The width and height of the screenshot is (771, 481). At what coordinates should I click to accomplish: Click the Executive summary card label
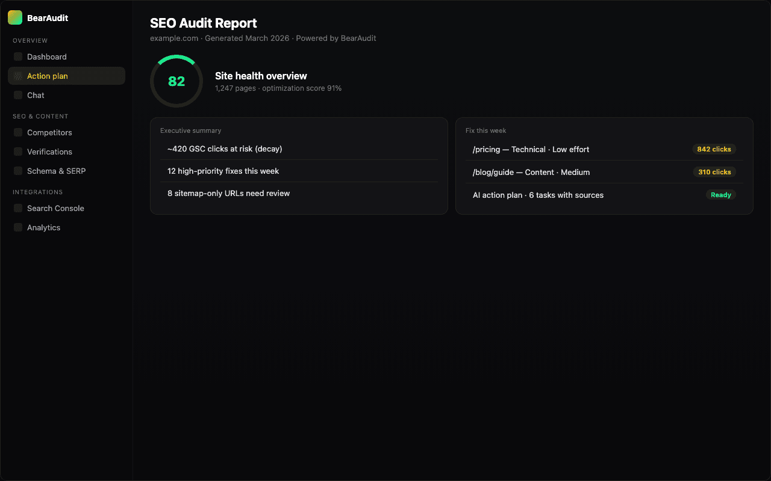pyautogui.click(x=190, y=130)
